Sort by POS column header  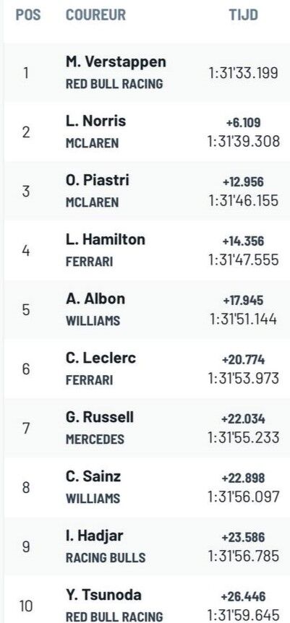[28, 15]
